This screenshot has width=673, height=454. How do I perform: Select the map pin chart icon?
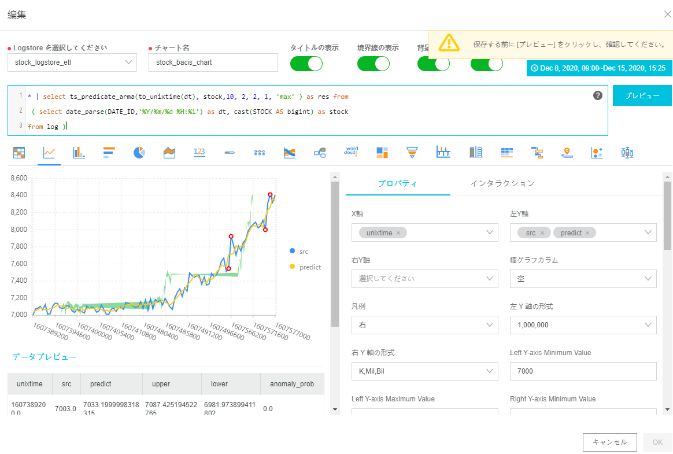pos(567,153)
